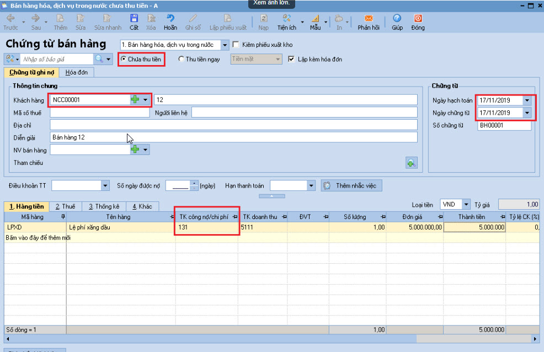The image size is (544, 352).
Task: Click the 5111 revenue account cell
Action: point(263,227)
